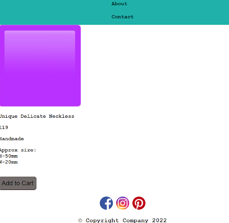Click the 'Approx size:' label
This screenshot has height=223, width=229.
pos(18,150)
